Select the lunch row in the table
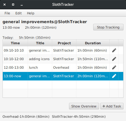Viewport: 126px width, 121px height. [x=63, y=67]
